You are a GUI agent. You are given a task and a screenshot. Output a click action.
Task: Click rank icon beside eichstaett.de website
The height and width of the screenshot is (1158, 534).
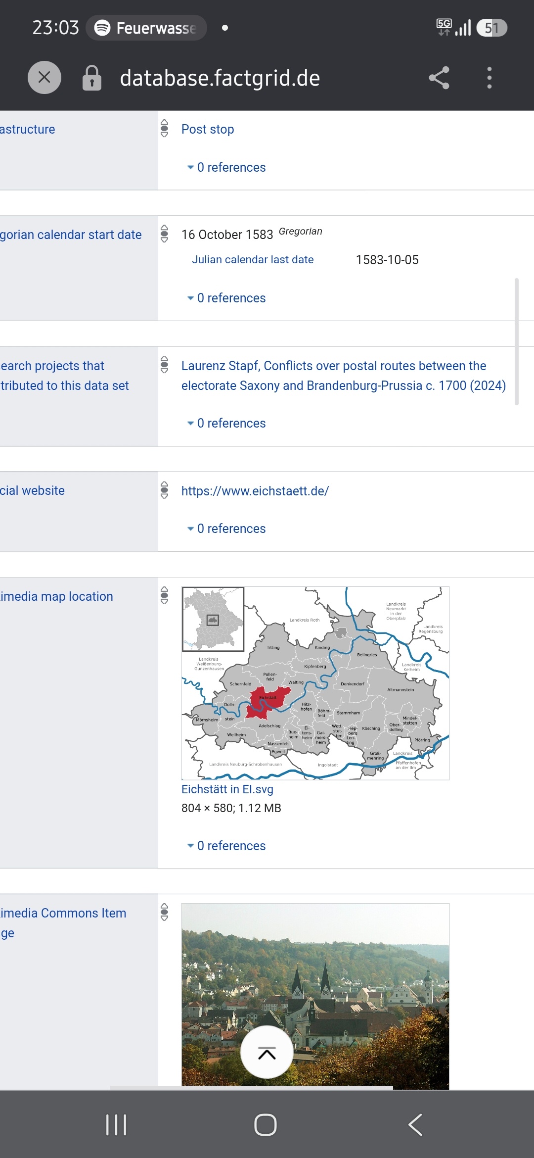click(x=165, y=490)
